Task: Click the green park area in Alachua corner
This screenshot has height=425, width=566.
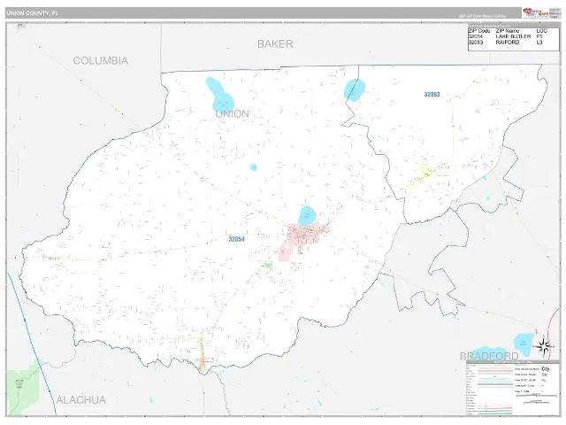Action: coord(22,389)
